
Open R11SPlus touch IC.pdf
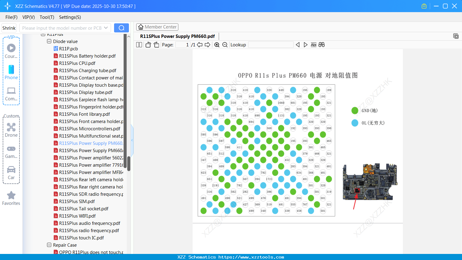[81, 238]
